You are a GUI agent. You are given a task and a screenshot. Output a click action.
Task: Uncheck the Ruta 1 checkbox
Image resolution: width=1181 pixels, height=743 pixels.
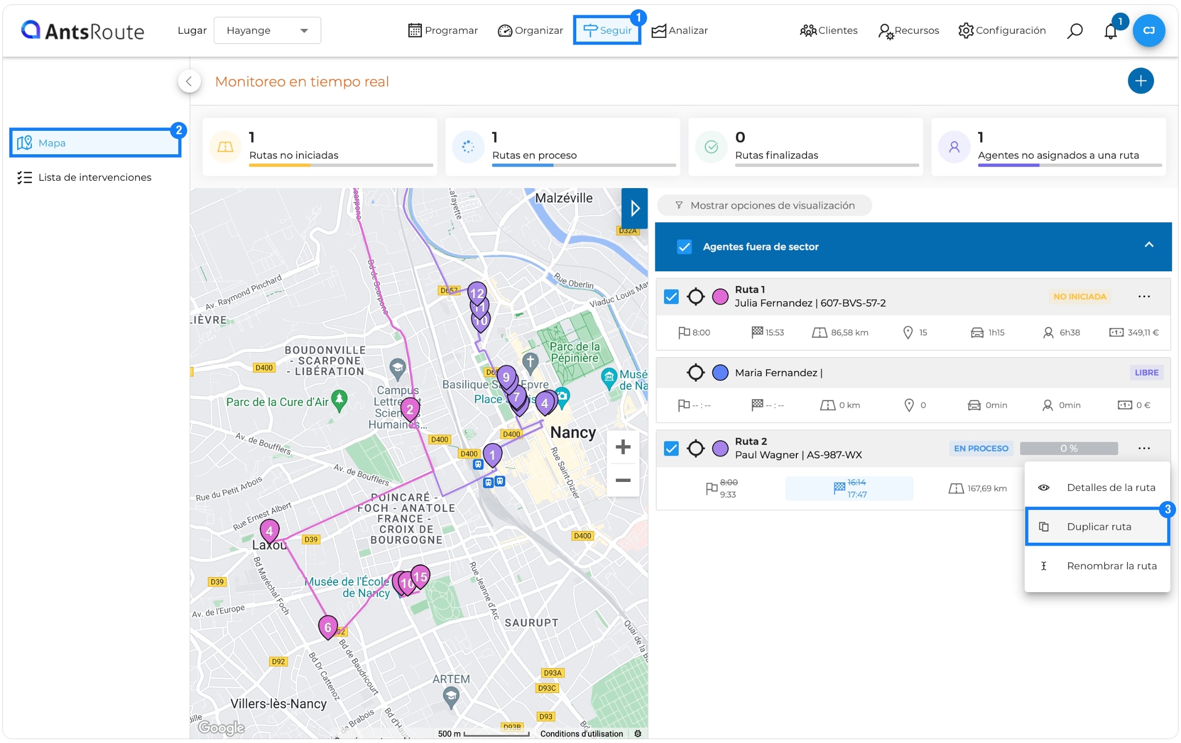pyautogui.click(x=671, y=296)
